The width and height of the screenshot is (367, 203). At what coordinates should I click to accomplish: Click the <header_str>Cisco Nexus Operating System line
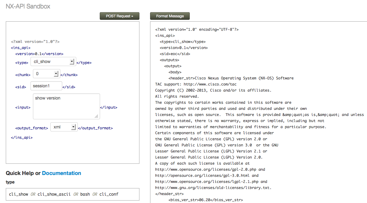click(231, 78)
